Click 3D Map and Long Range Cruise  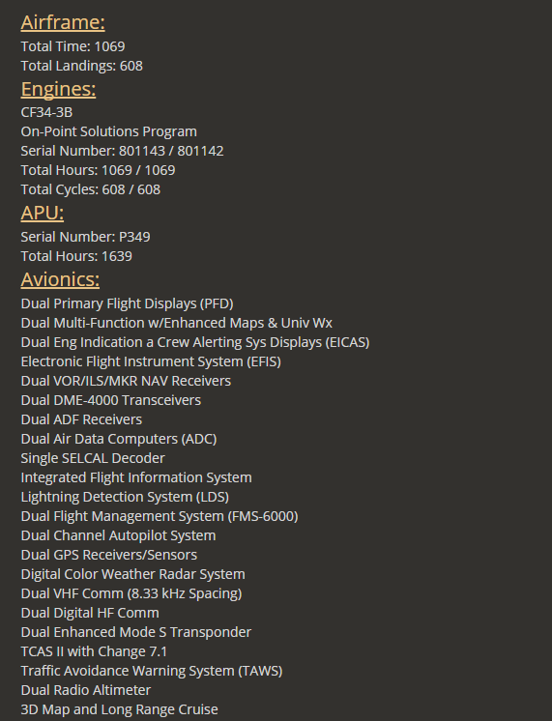pos(120,709)
